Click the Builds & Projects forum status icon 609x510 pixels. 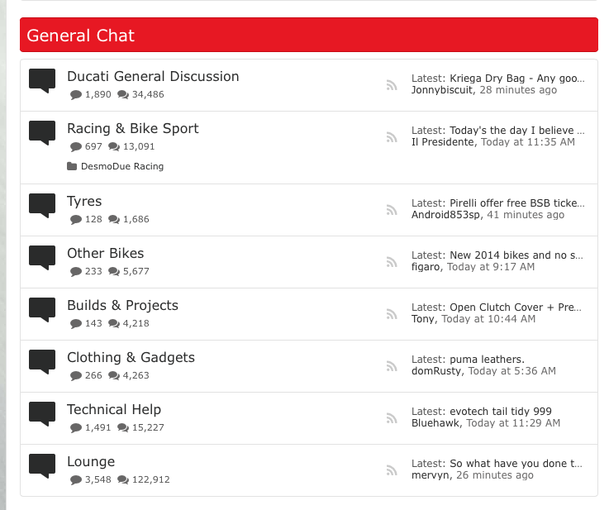click(42, 309)
